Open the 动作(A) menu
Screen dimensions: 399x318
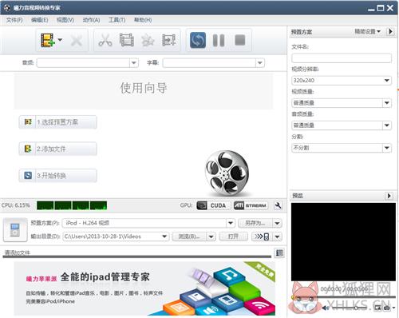coord(91,20)
